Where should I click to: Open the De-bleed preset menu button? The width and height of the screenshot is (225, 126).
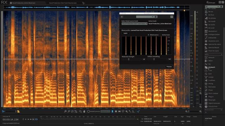coord(155,17)
